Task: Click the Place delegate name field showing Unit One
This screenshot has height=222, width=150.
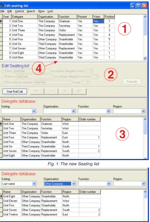Action: (x=31, y=71)
